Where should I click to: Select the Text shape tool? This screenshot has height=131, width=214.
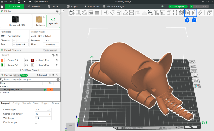(156, 13)
